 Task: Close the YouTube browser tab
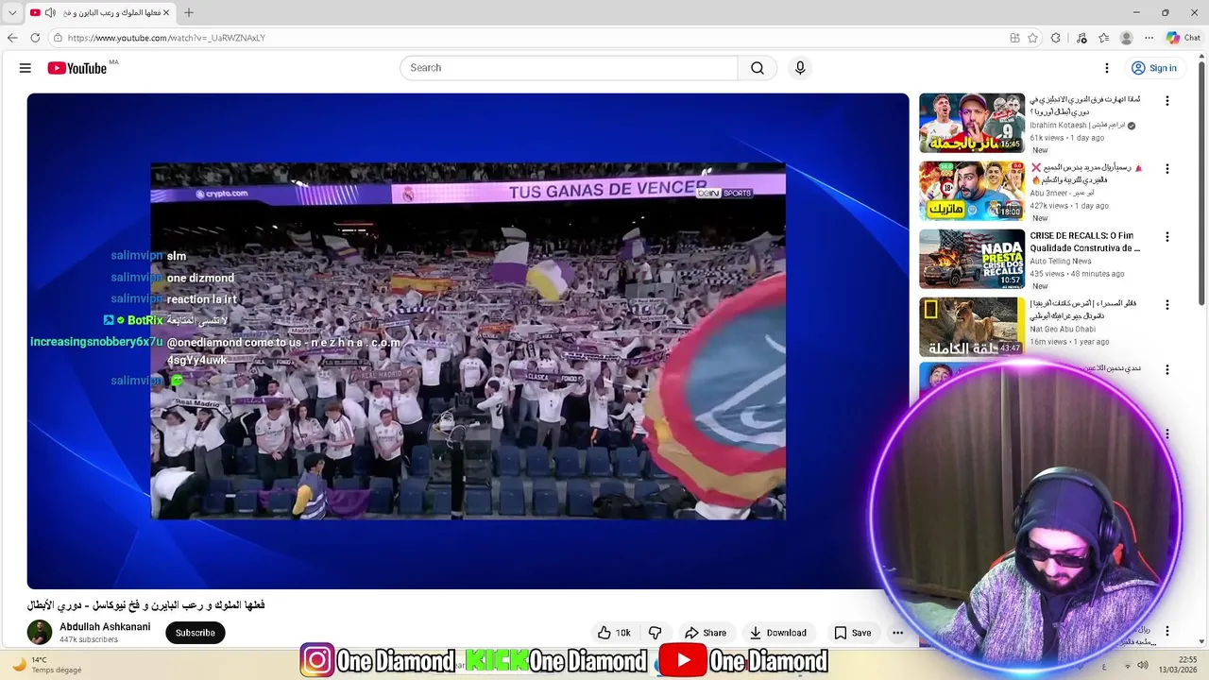[166, 13]
